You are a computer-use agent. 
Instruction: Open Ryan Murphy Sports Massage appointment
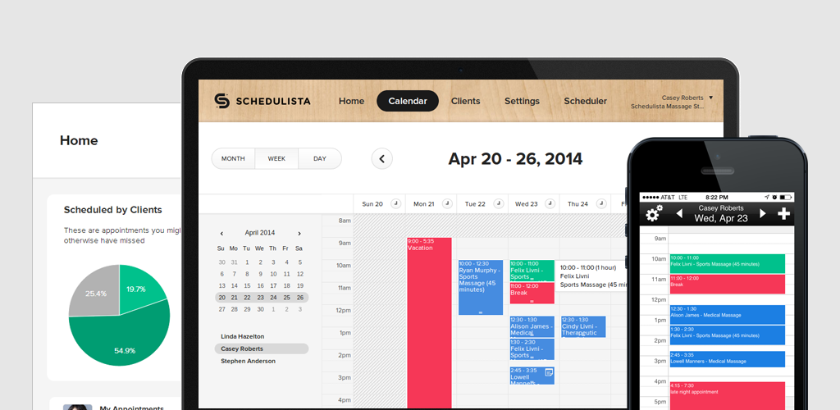[x=481, y=288]
